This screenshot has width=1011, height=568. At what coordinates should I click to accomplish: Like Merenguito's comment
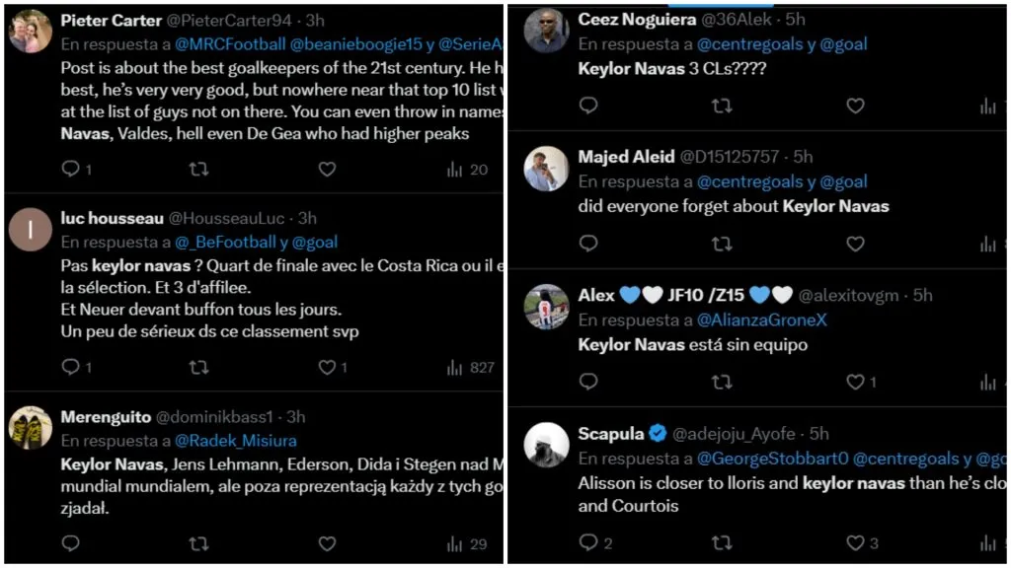[327, 543]
